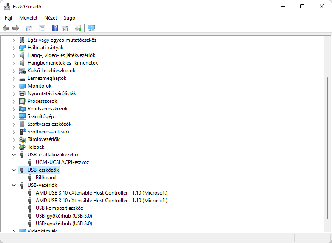Select USB kompozit eszköz
The height and width of the screenshot is (243, 332).
pyautogui.click(x=59, y=208)
